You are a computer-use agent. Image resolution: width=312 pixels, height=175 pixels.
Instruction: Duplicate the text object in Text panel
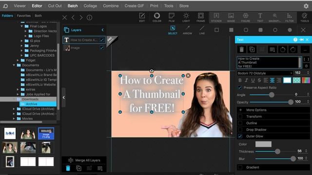point(252,50)
